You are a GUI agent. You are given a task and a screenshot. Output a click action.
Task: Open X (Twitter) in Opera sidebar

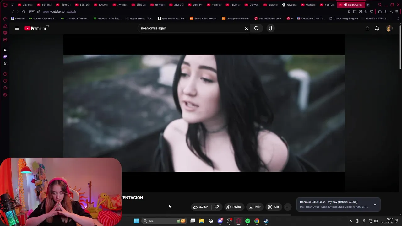point(5,64)
